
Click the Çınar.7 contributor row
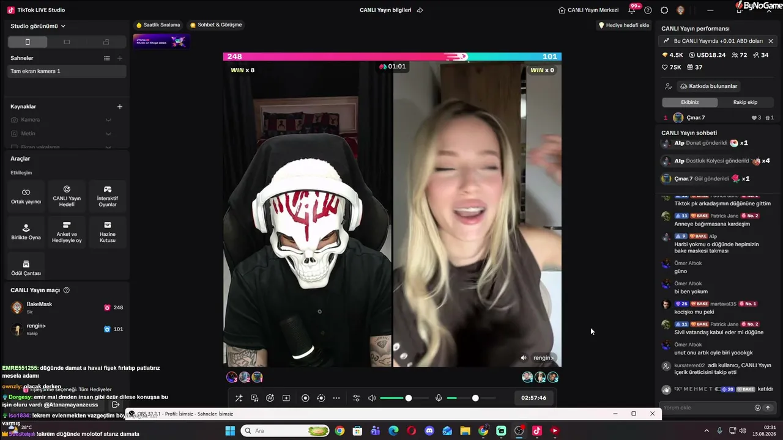click(719, 117)
